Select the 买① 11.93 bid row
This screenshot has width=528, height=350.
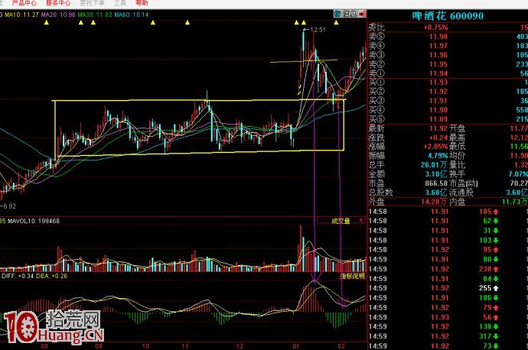[x=448, y=83]
